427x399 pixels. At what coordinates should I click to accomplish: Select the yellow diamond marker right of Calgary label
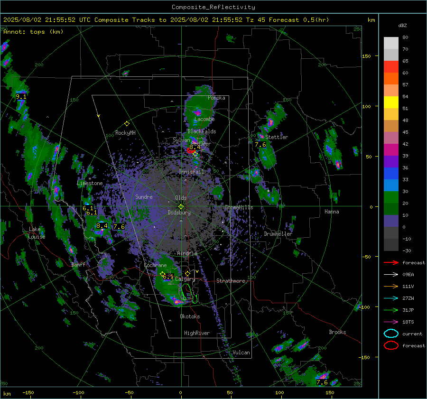pyautogui.click(x=187, y=273)
